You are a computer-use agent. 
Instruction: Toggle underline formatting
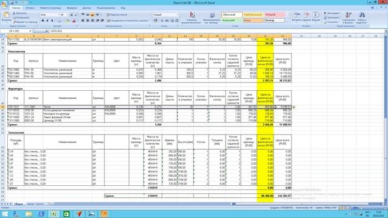point(52,21)
